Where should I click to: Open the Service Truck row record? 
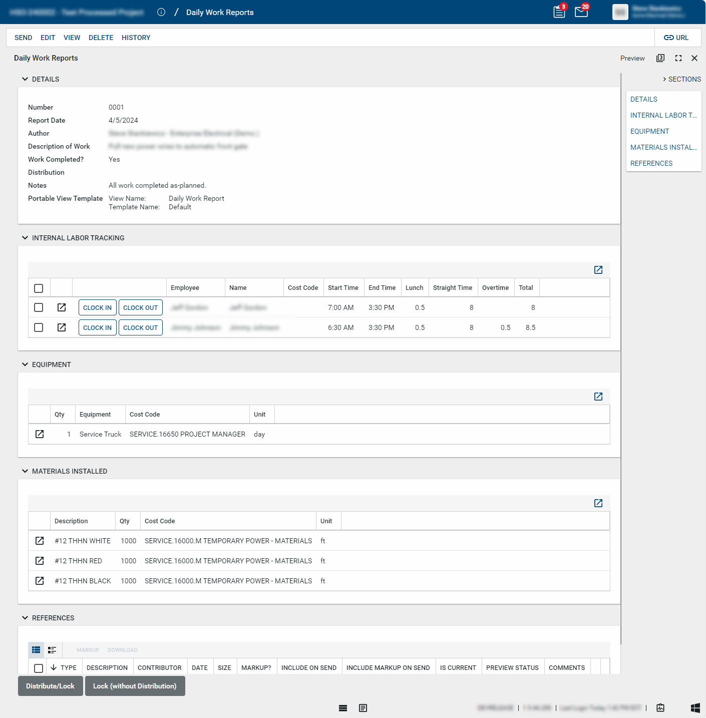point(40,434)
